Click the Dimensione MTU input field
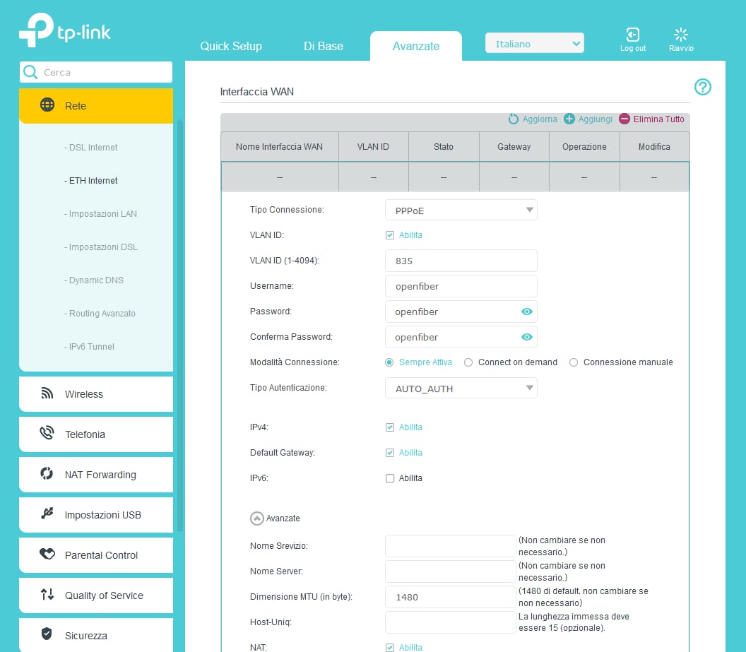The width and height of the screenshot is (746, 652). coord(450,597)
